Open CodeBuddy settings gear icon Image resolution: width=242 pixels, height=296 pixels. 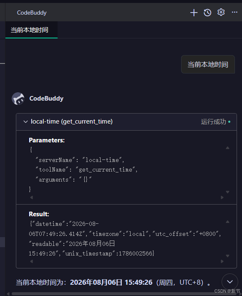pos(221,12)
